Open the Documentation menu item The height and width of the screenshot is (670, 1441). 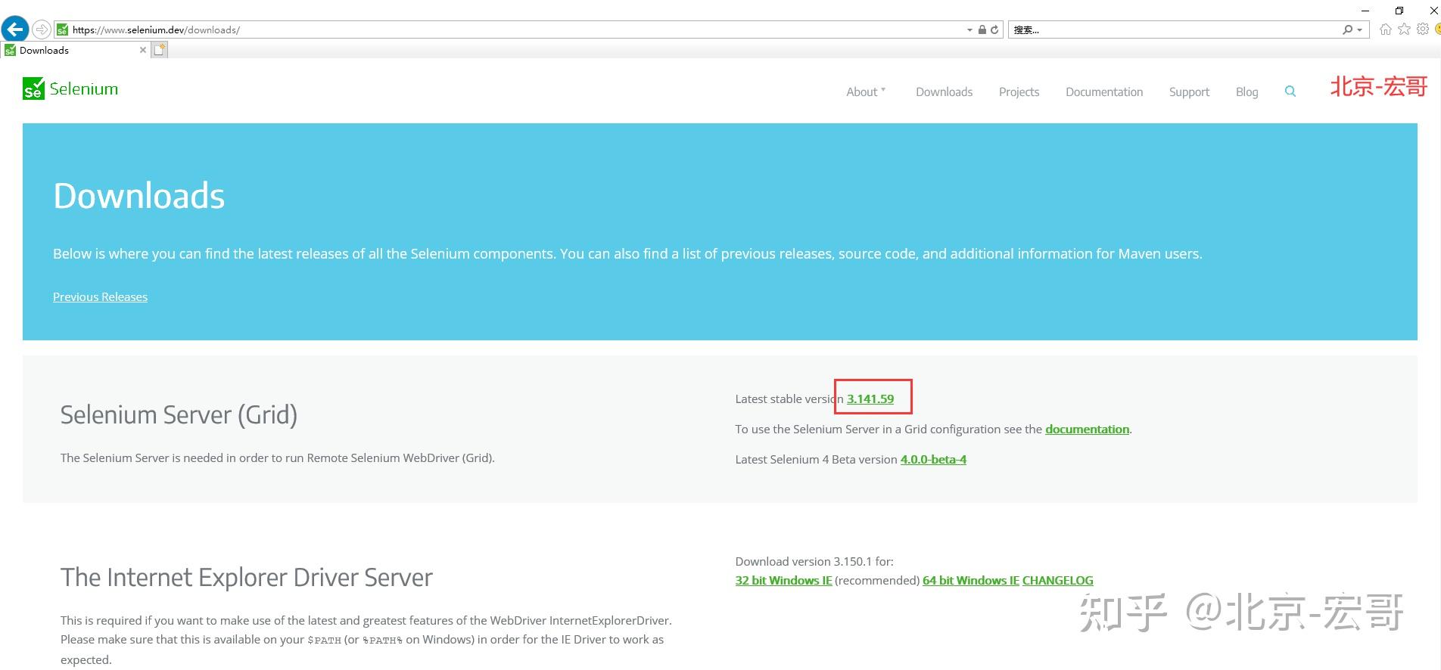1104,92
